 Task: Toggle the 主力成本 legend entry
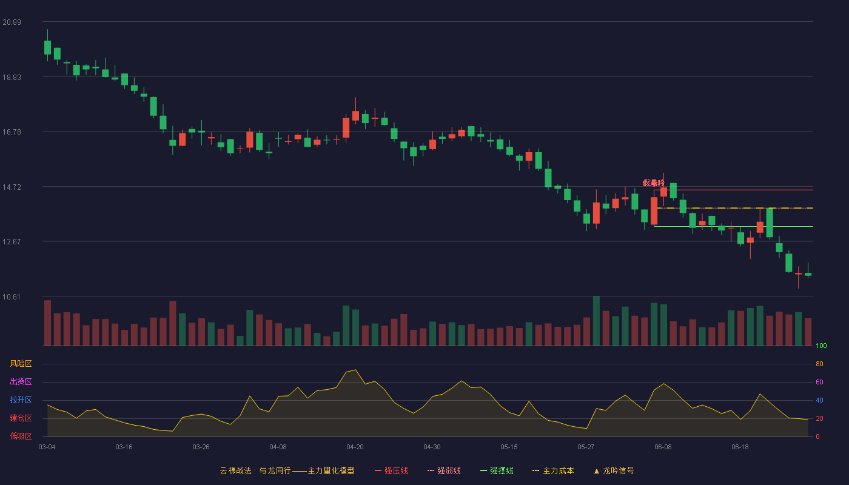[x=552, y=470]
